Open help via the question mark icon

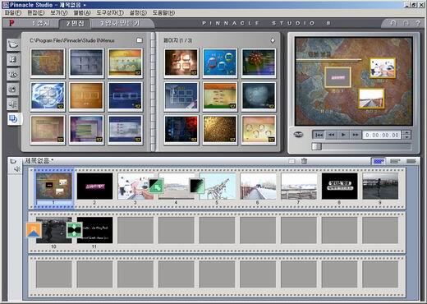tap(418, 23)
